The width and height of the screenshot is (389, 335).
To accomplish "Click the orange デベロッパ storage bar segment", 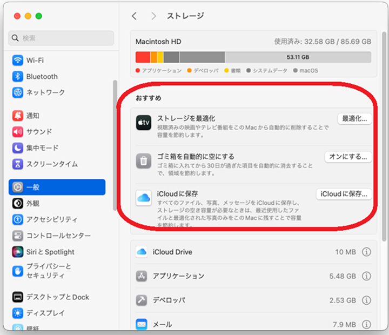I will coord(154,57).
